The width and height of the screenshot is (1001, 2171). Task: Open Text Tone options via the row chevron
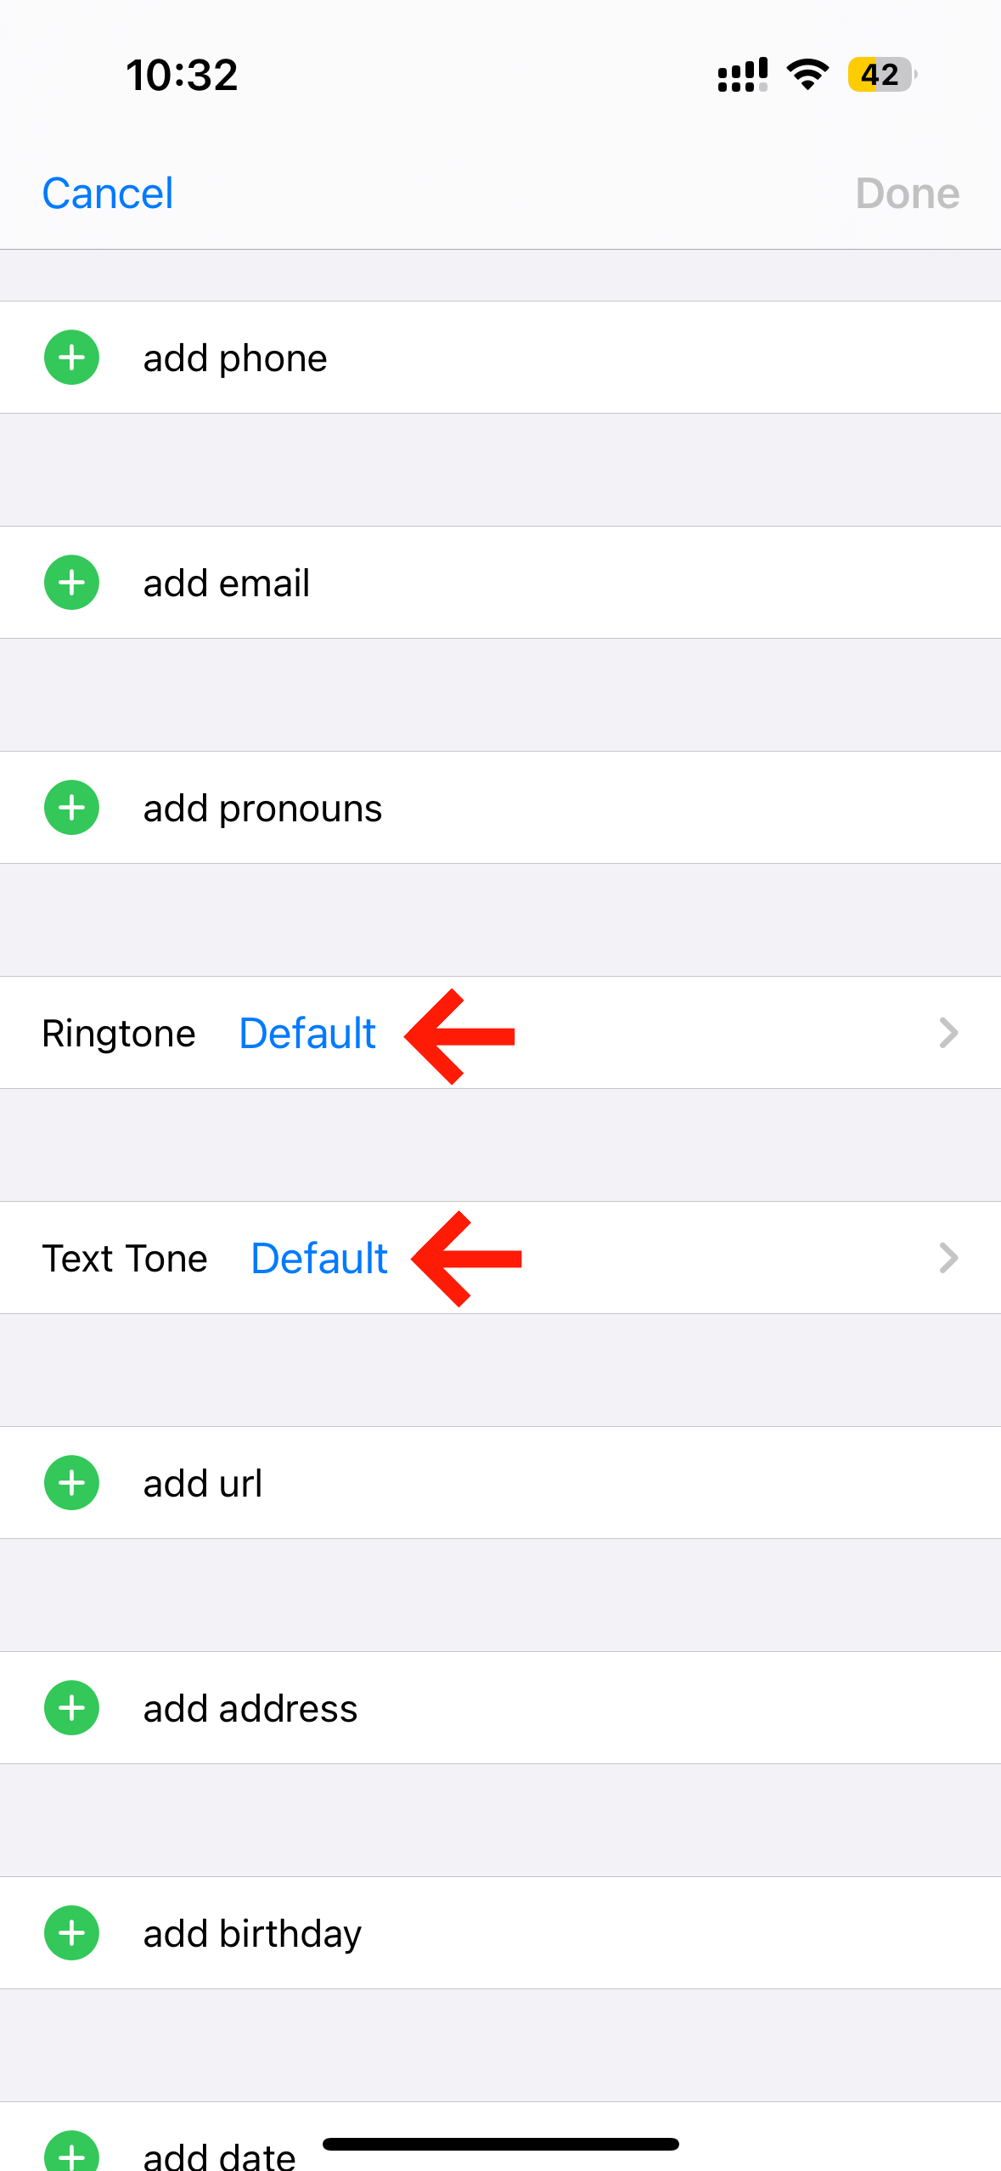[x=948, y=1258]
